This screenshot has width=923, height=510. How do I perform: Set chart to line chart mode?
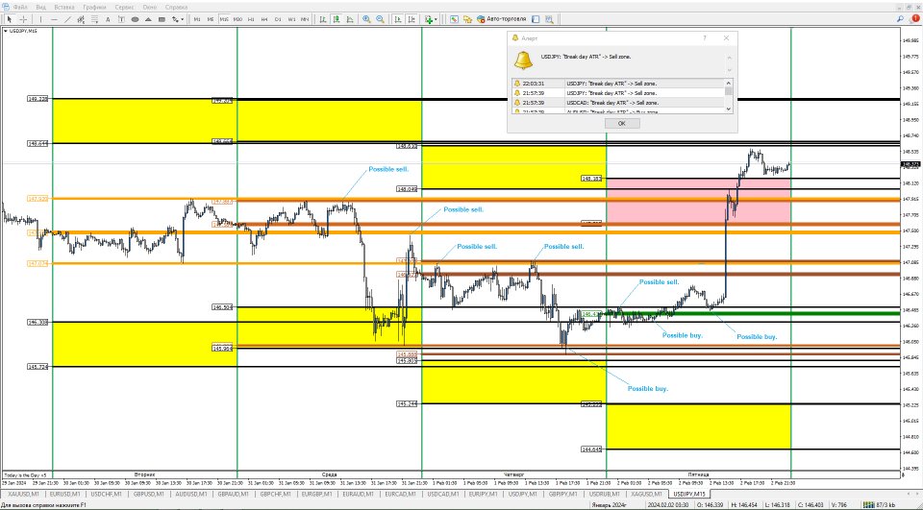pyautogui.click(x=350, y=19)
